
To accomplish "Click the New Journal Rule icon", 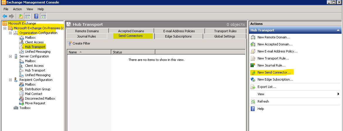I will click(253, 65).
